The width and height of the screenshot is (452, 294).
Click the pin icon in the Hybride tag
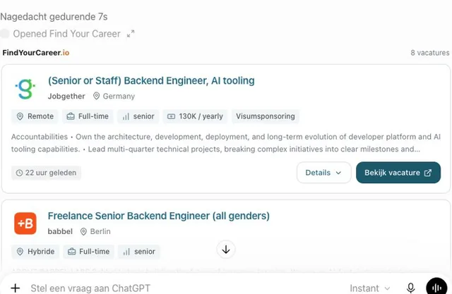pyautogui.click(x=20, y=252)
